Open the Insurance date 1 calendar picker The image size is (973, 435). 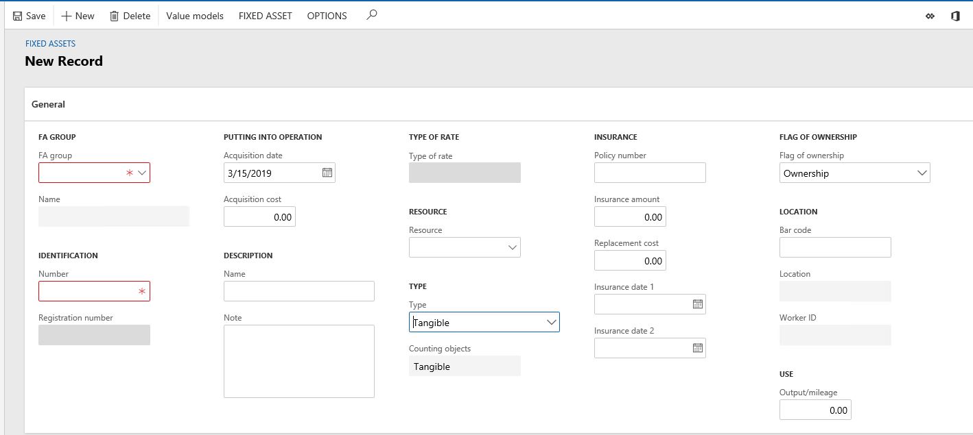[x=697, y=304]
